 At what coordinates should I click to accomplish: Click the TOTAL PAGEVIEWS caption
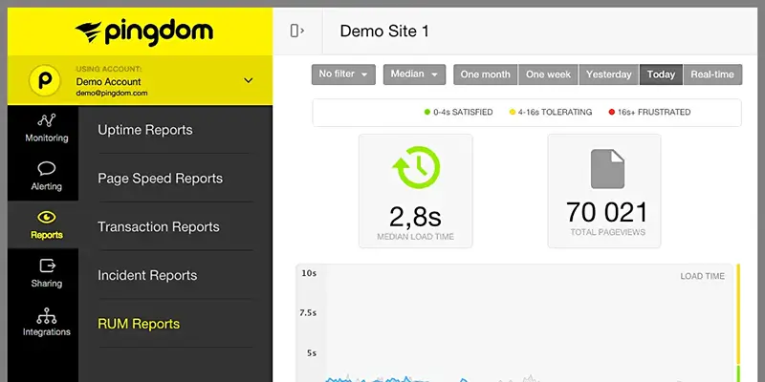coord(608,232)
